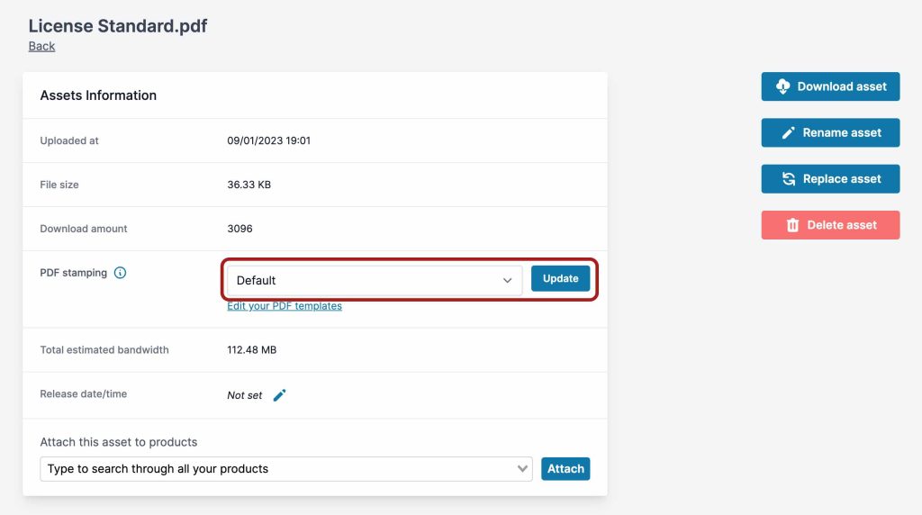Expand the product search dropdown arrow
The width and height of the screenshot is (922, 515).
point(522,469)
